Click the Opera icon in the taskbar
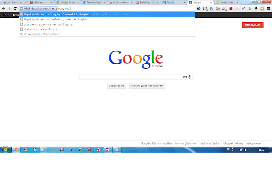 click(x=89, y=150)
